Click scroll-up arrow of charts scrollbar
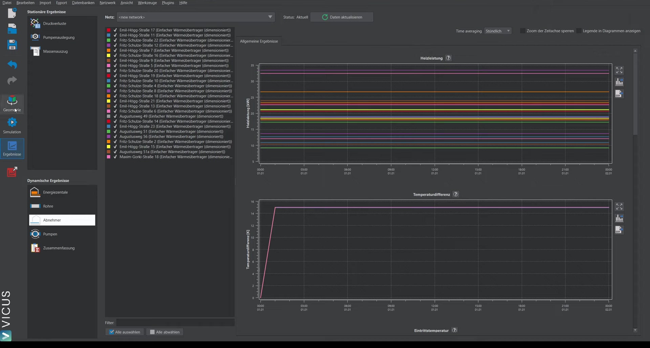 point(635,51)
